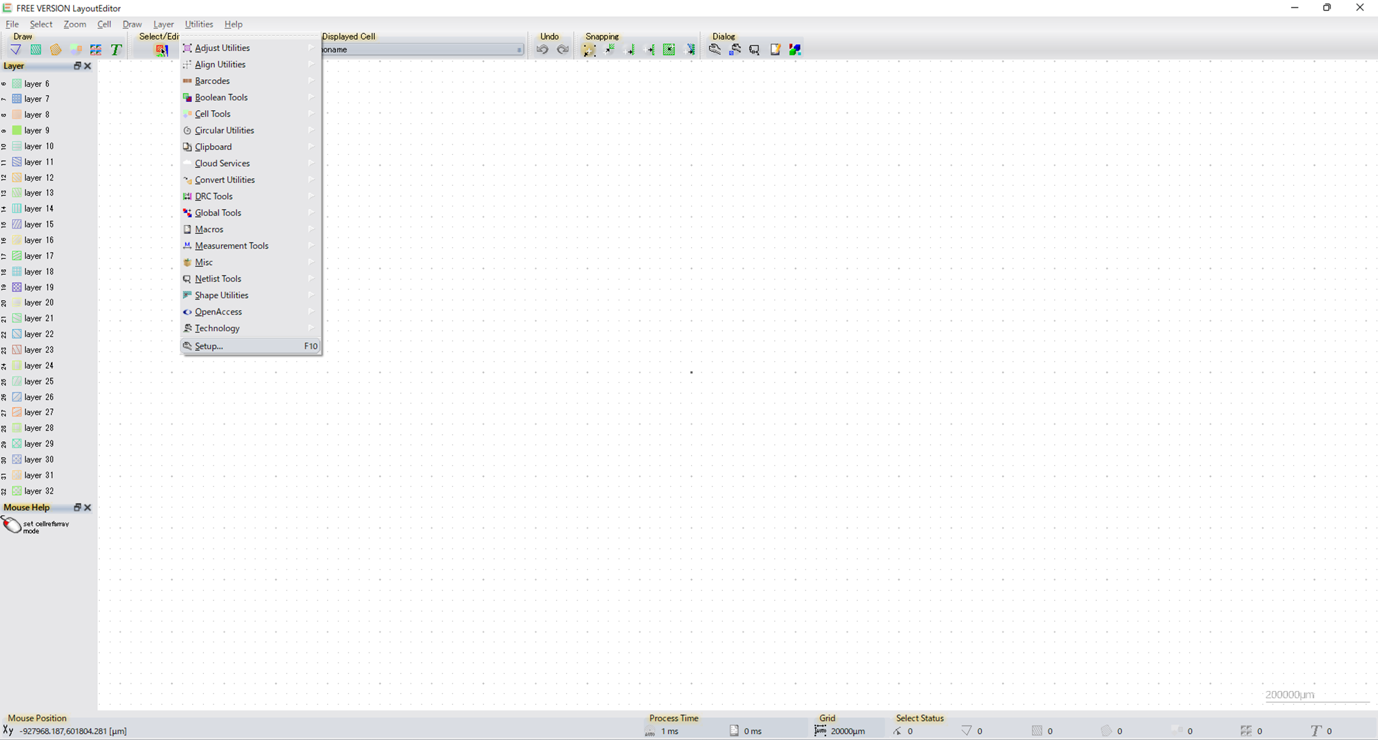
Task: Click the color swatch of layer 9
Action: pos(17,130)
